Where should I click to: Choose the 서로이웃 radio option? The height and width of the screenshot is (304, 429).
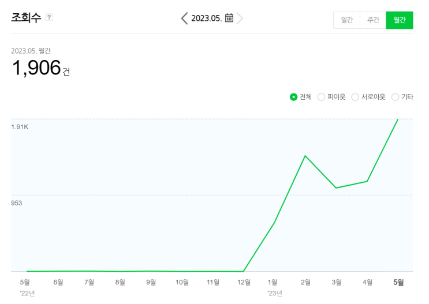click(x=355, y=97)
